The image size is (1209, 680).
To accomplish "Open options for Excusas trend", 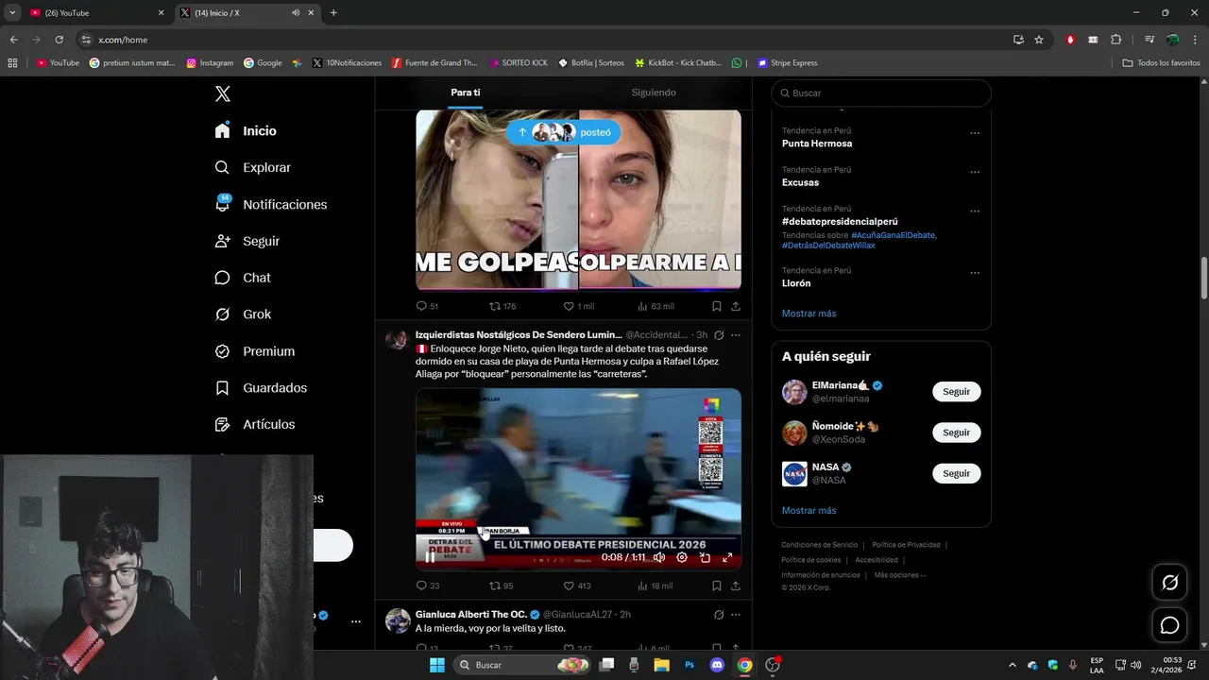I will (975, 172).
